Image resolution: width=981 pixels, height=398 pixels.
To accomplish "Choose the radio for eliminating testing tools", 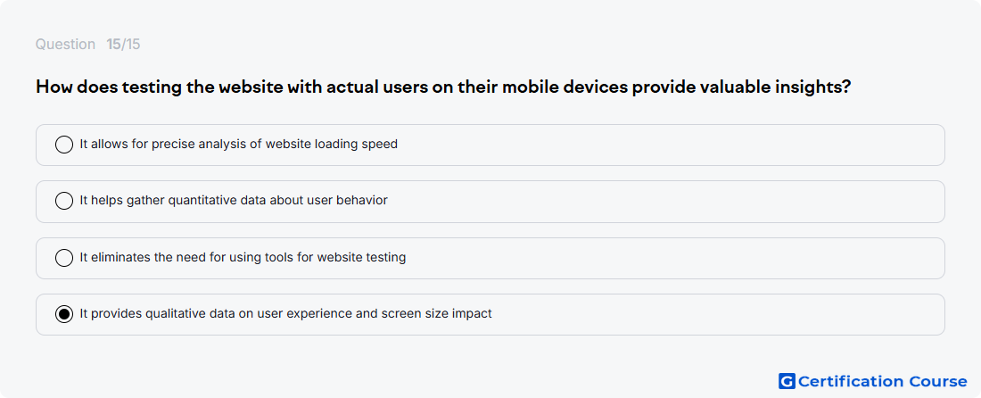I will pos(64,258).
